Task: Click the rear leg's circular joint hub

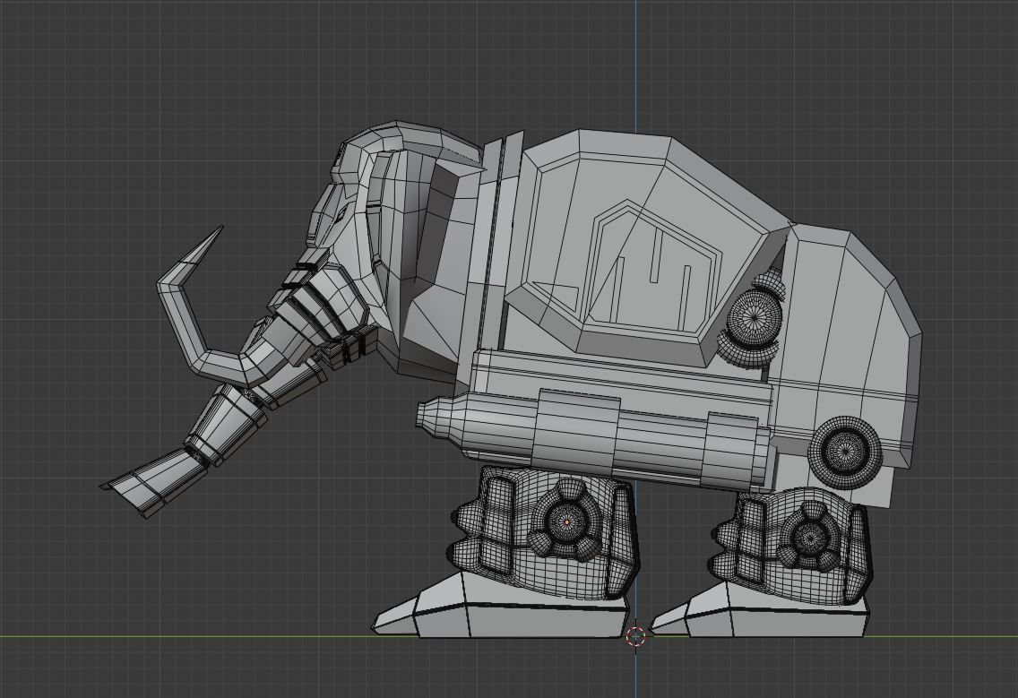Action: pyautogui.click(x=809, y=535)
